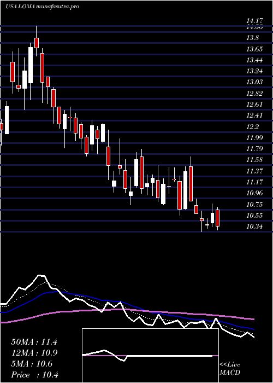
Task: Click the 'USA LOMA munafasutra.pro' title text
Action: (x=42, y=7)
